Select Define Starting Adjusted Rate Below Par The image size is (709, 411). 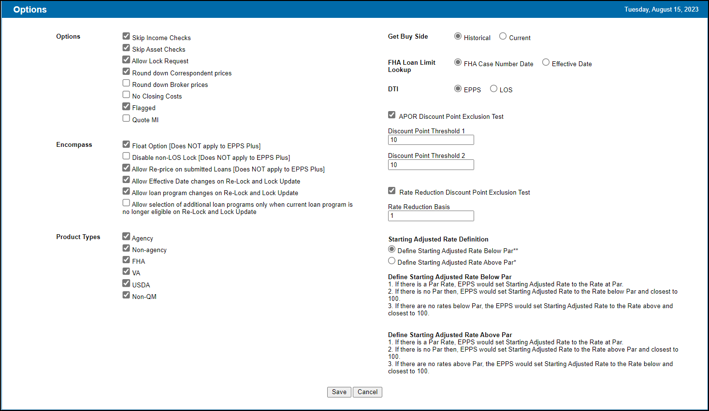coord(392,249)
